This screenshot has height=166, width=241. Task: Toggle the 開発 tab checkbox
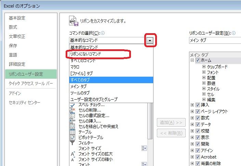tap(198, 144)
